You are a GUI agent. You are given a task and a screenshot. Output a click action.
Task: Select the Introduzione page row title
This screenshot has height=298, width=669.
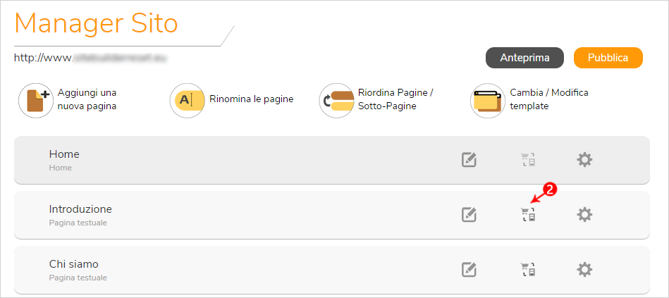coord(80,209)
